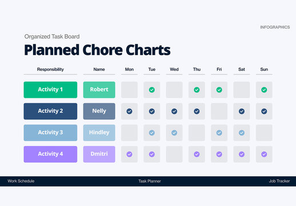Select the Activity 3 light-blue block
Viewport: 296px width, 206px height.
pyautogui.click(x=50, y=133)
